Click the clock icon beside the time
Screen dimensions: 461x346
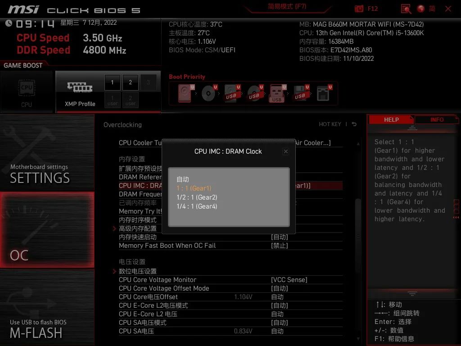coord(9,23)
